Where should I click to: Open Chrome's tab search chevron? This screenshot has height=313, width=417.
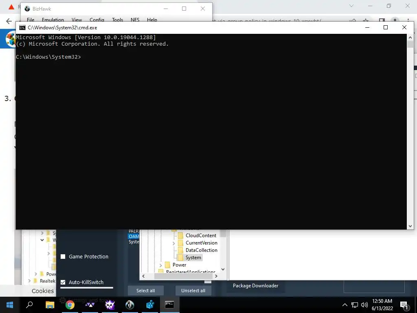point(351,6)
